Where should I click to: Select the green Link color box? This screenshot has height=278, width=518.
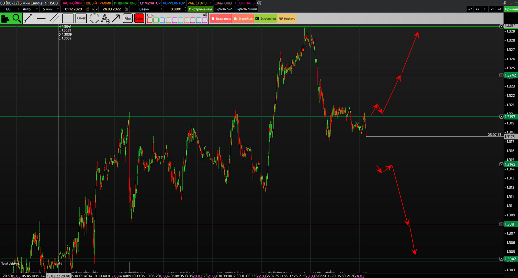(x=156, y=20)
